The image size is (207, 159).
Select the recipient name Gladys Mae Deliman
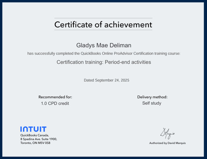tap(104, 45)
